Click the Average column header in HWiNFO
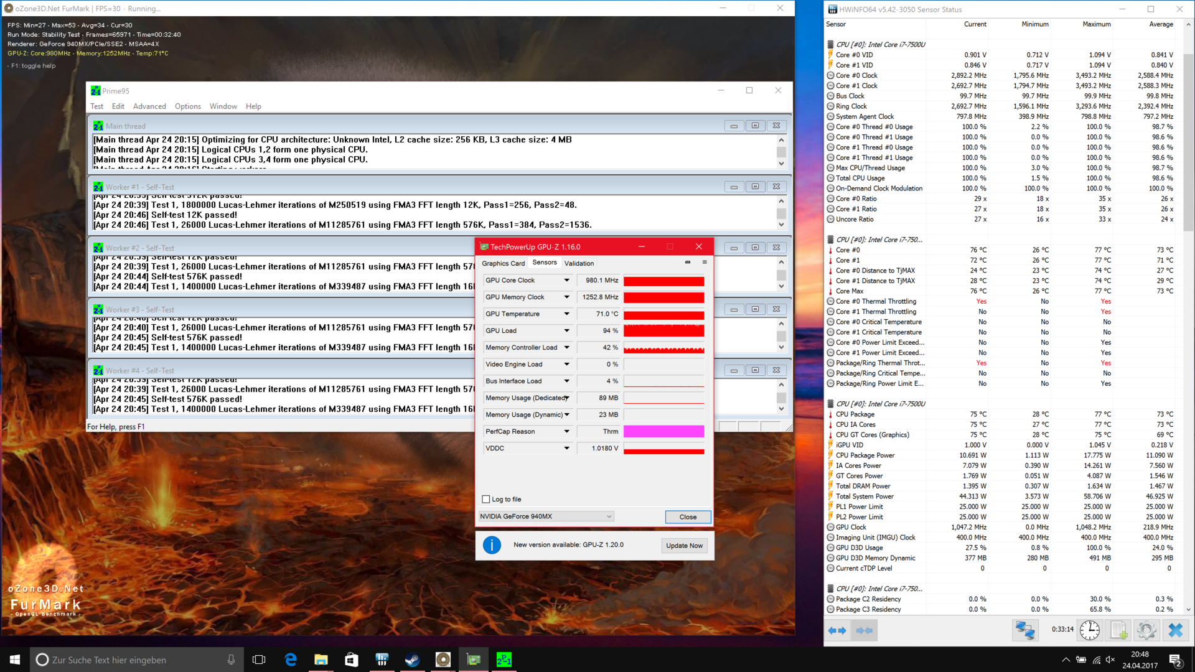1195x672 pixels. pyautogui.click(x=1161, y=24)
